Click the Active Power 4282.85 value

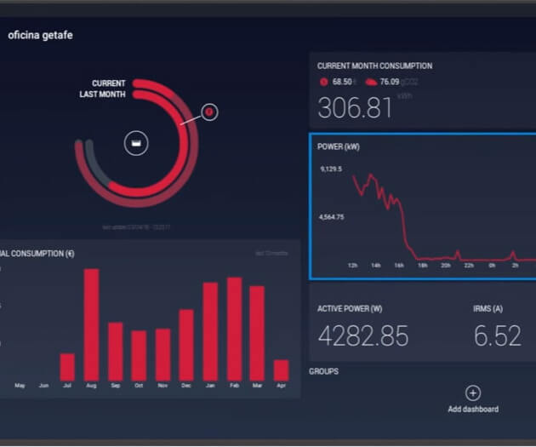(x=362, y=335)
